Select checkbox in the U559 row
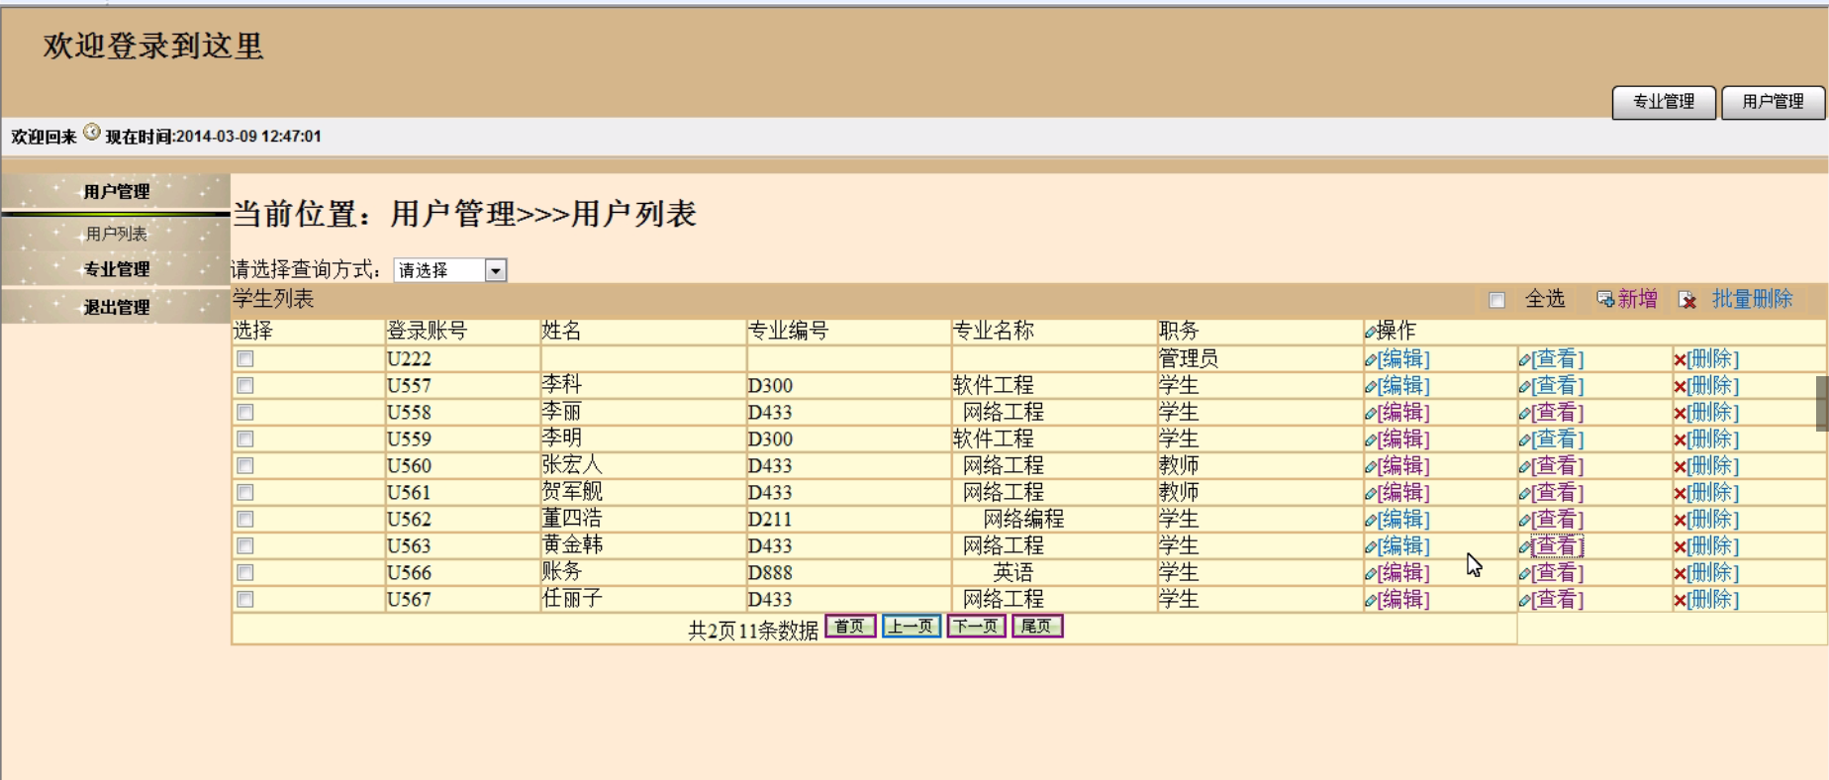The image size is (1829, 780). [x=245, y=439]
